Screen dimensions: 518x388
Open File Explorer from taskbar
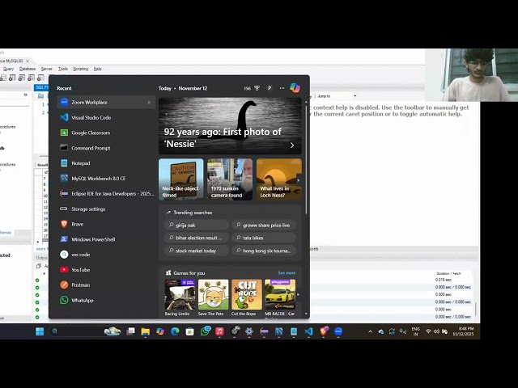(146, 331)
